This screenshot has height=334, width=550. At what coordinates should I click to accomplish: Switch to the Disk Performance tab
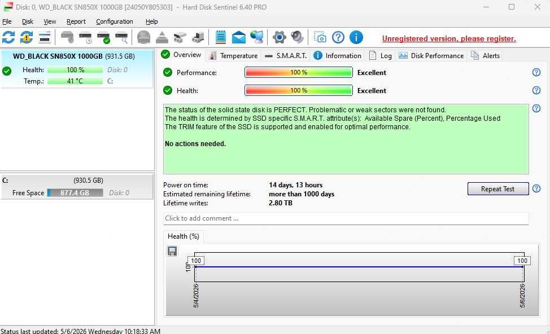point(431,55)
